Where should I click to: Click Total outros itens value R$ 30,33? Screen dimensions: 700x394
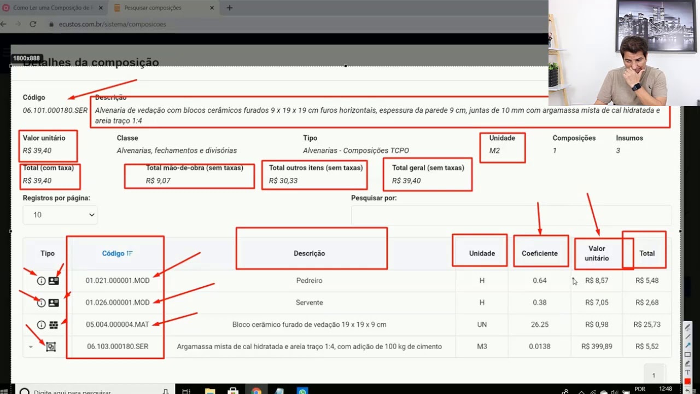click(x=283, y=181)
